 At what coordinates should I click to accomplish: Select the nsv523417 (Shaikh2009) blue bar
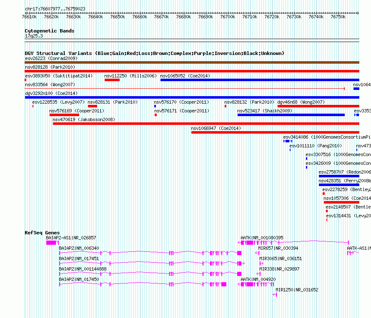pyautogui.click(x=291, y=115)
